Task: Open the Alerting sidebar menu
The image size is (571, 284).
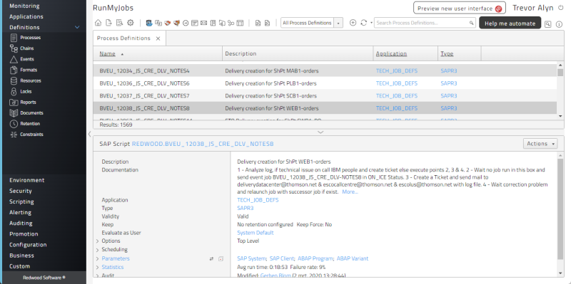Action: tap(20, 212)
